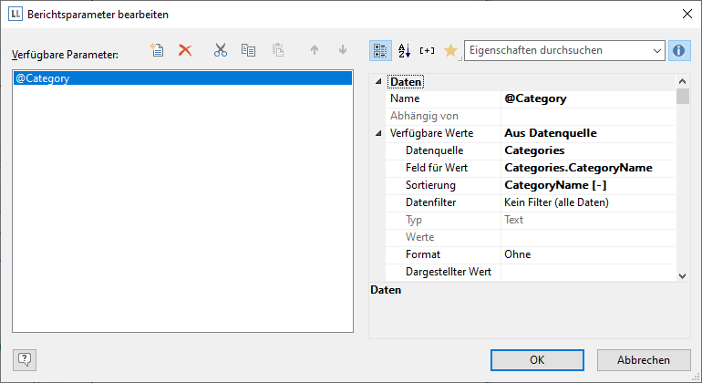Click the Datenfilter value Kein Filter
702x383 pixels.
(x=587, y=202)
